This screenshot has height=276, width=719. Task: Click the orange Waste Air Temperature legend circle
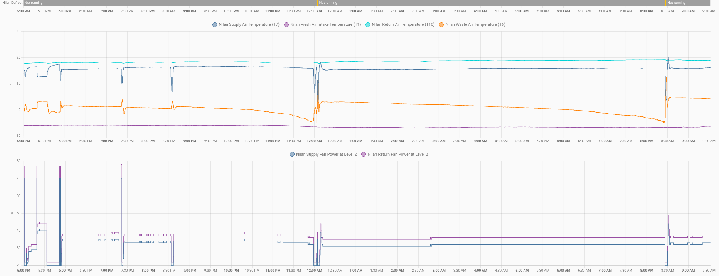click(441, 25)
